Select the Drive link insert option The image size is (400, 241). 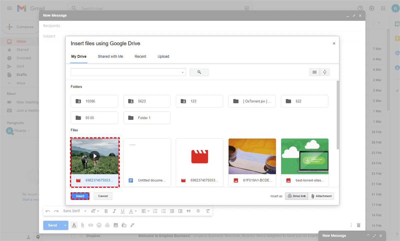coord(296,196)
